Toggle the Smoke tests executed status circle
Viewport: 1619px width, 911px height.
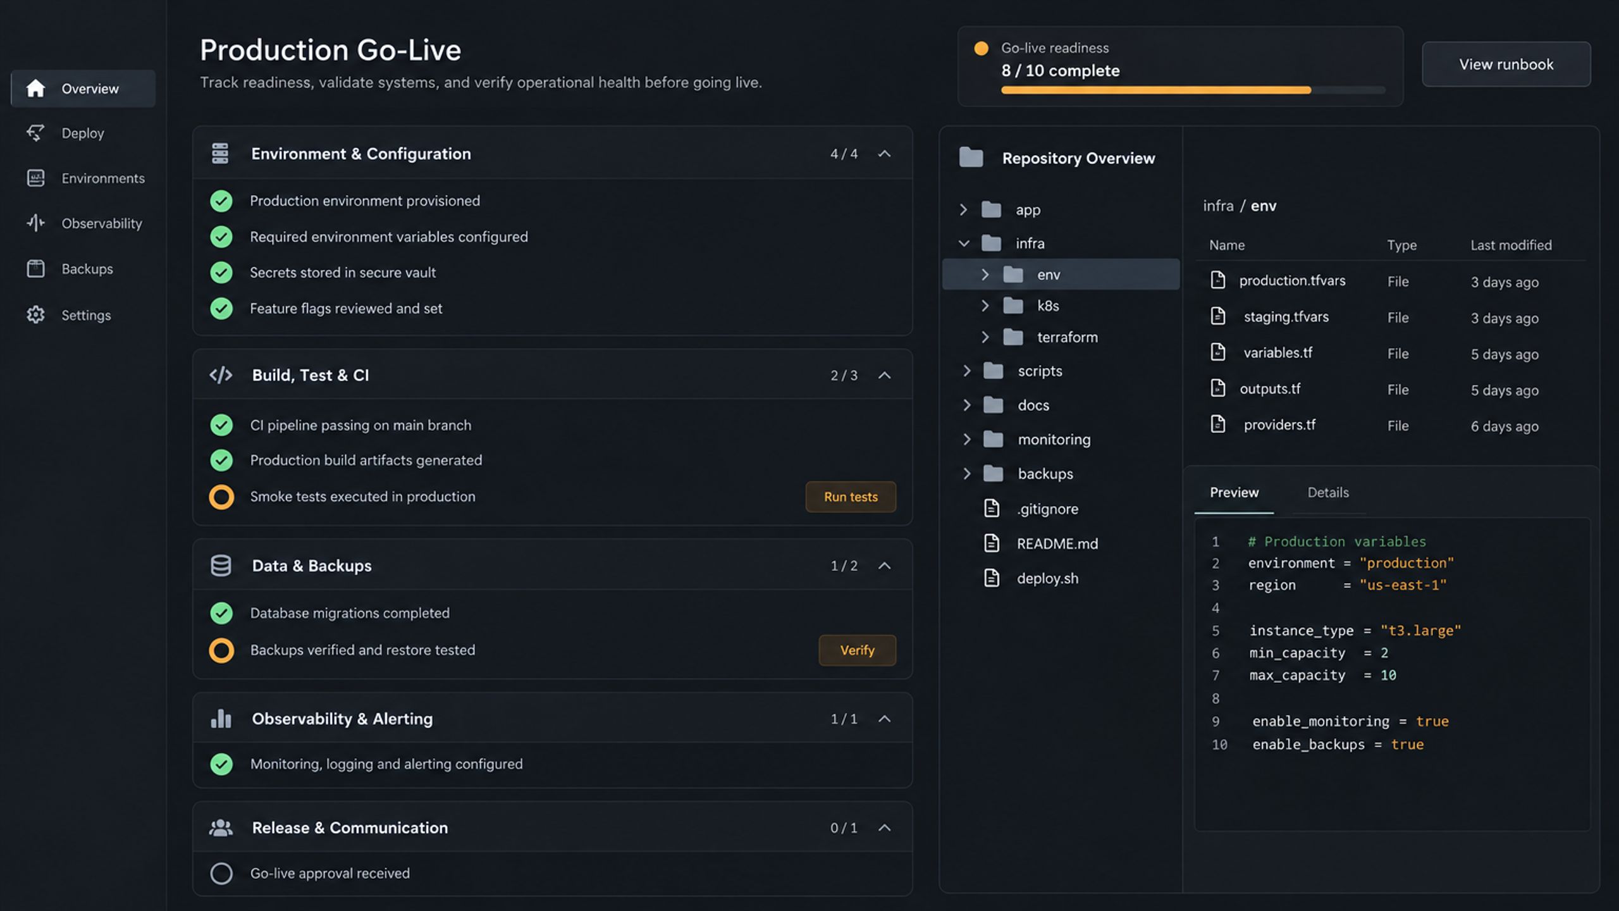[221, 497]
